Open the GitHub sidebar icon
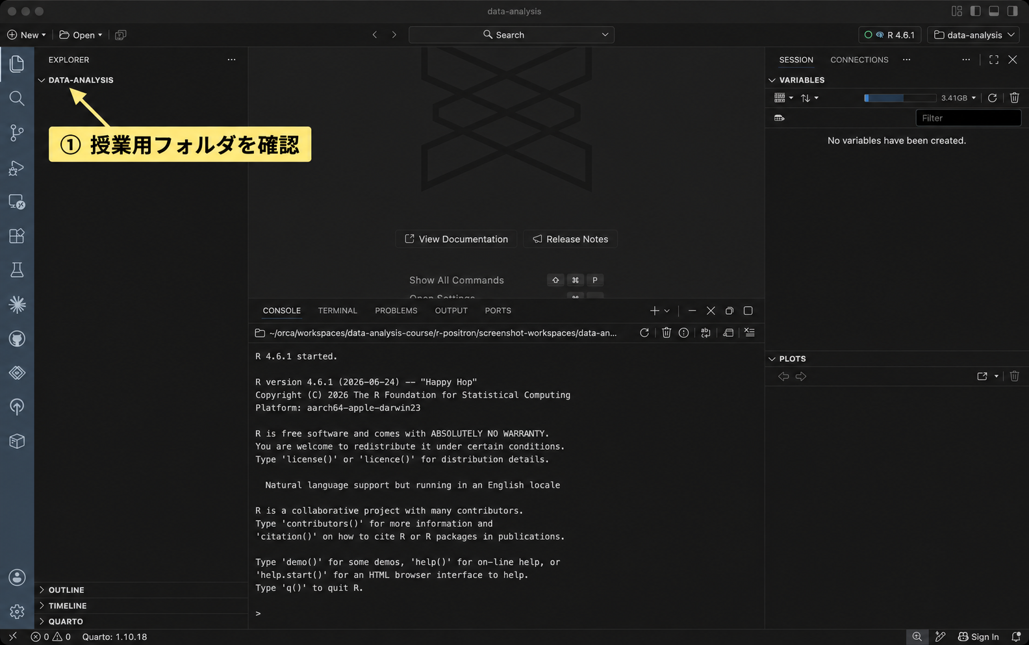Image resolution: width=1029 pixels, height=645 pixels. tap(17, 339)
